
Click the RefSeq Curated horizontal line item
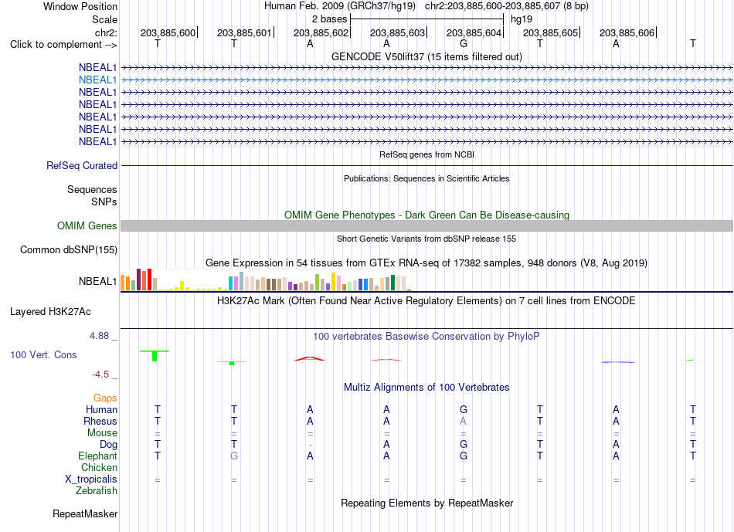[427, 166]
